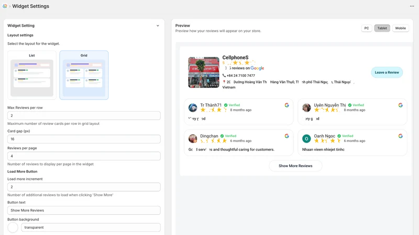Click Verified badge next to Dingchan
The image size is (419, 235).
pyautogui.click(x=228, y=136)
